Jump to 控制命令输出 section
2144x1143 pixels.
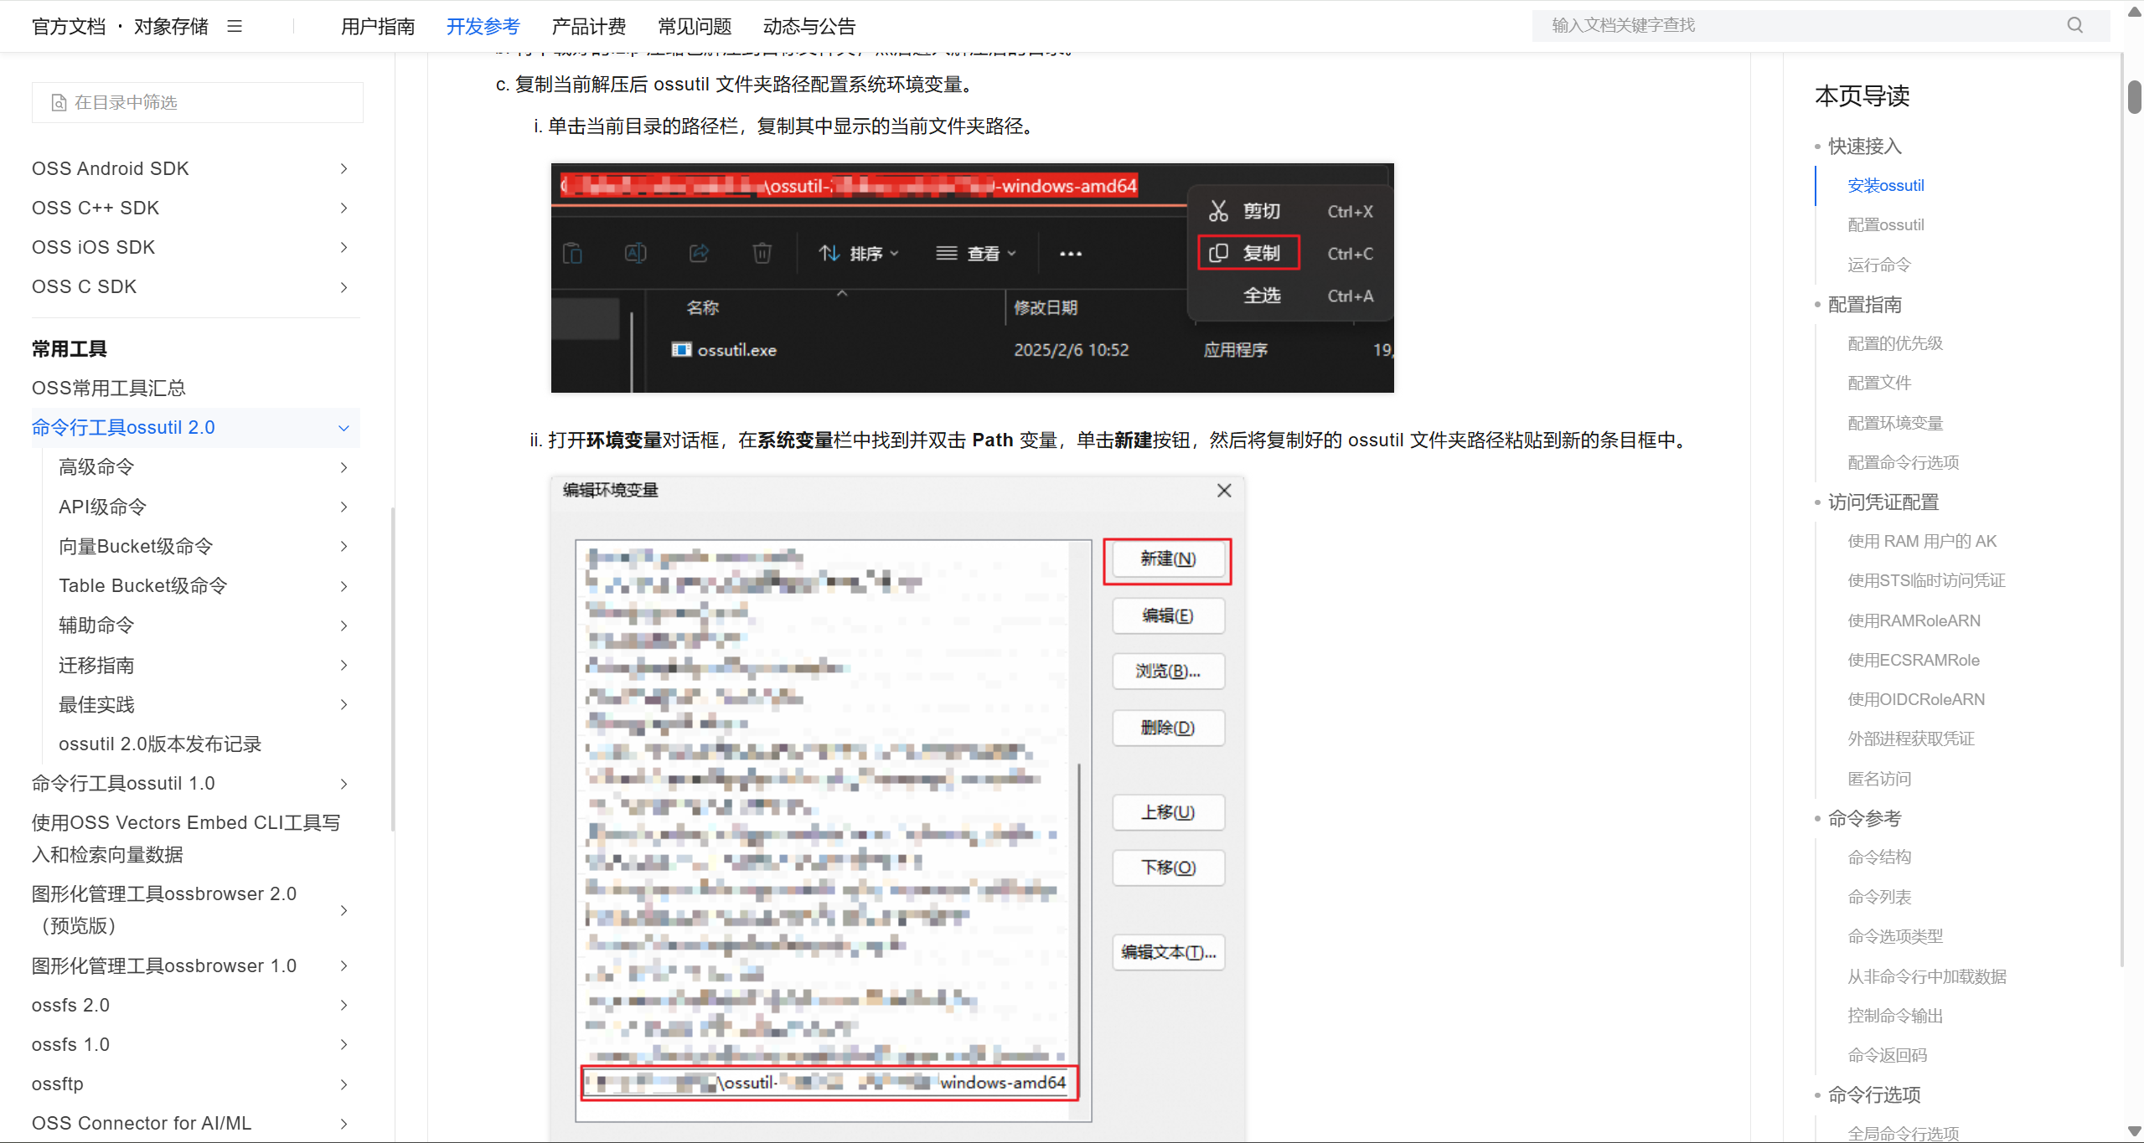pyautogui.click(x=1895, y=1016)
